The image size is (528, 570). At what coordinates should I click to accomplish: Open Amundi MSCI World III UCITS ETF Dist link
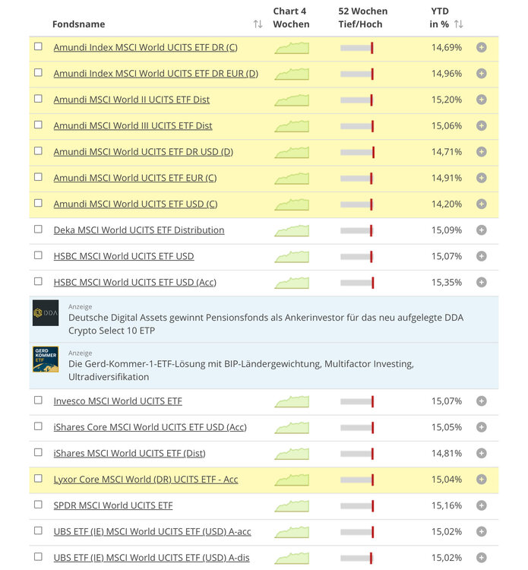(x=133, y=125)
